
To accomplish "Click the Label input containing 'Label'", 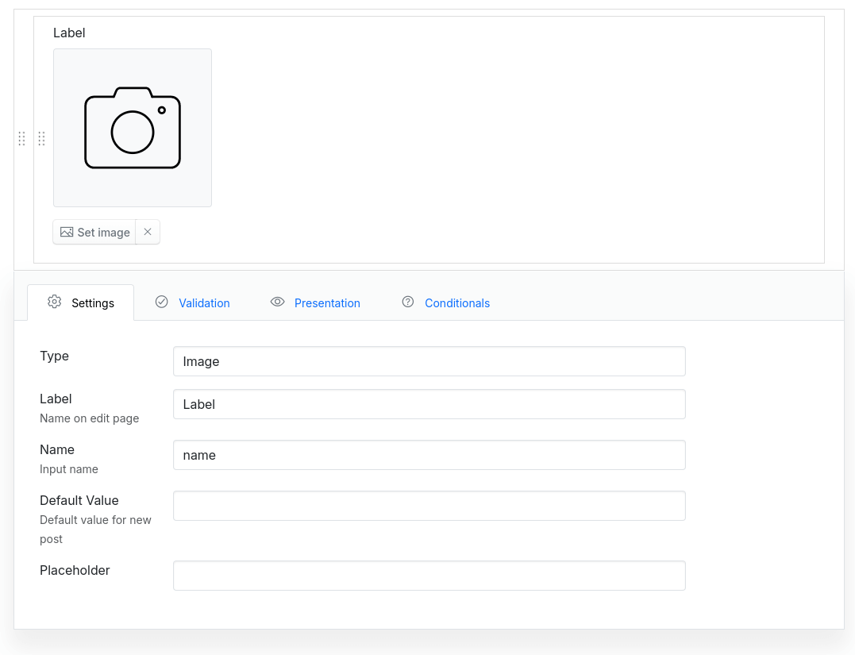I will [x=429, y=404].
